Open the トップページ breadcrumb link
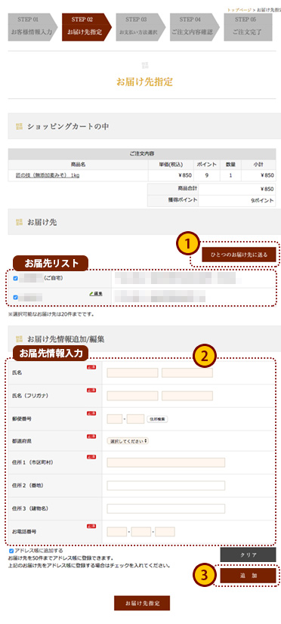This screenshot has height=624, width=281. [239, 9]
